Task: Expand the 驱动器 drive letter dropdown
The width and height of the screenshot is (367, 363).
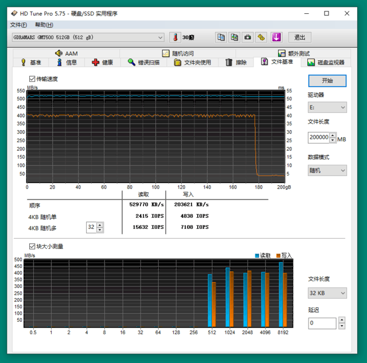Action: pyautogui.click(x=327, y=107)
